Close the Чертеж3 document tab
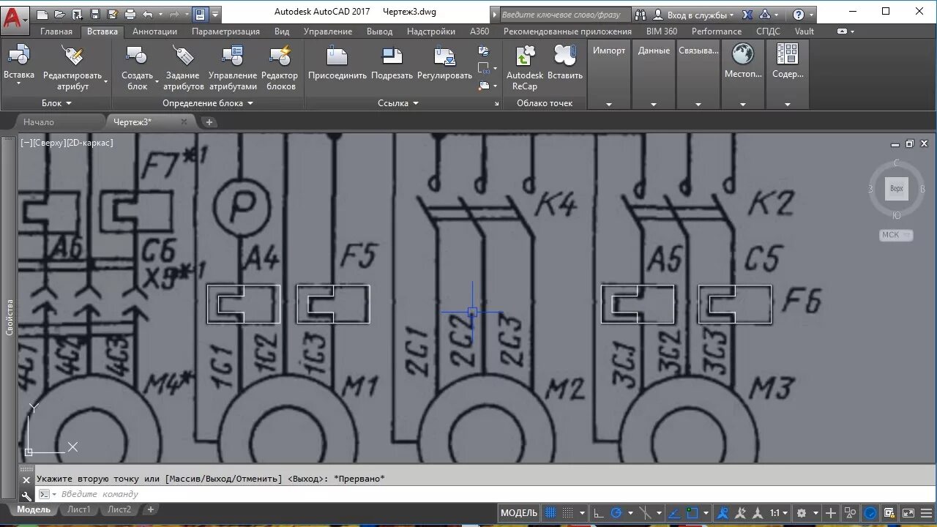937x527 pixels. pos(184,122)
